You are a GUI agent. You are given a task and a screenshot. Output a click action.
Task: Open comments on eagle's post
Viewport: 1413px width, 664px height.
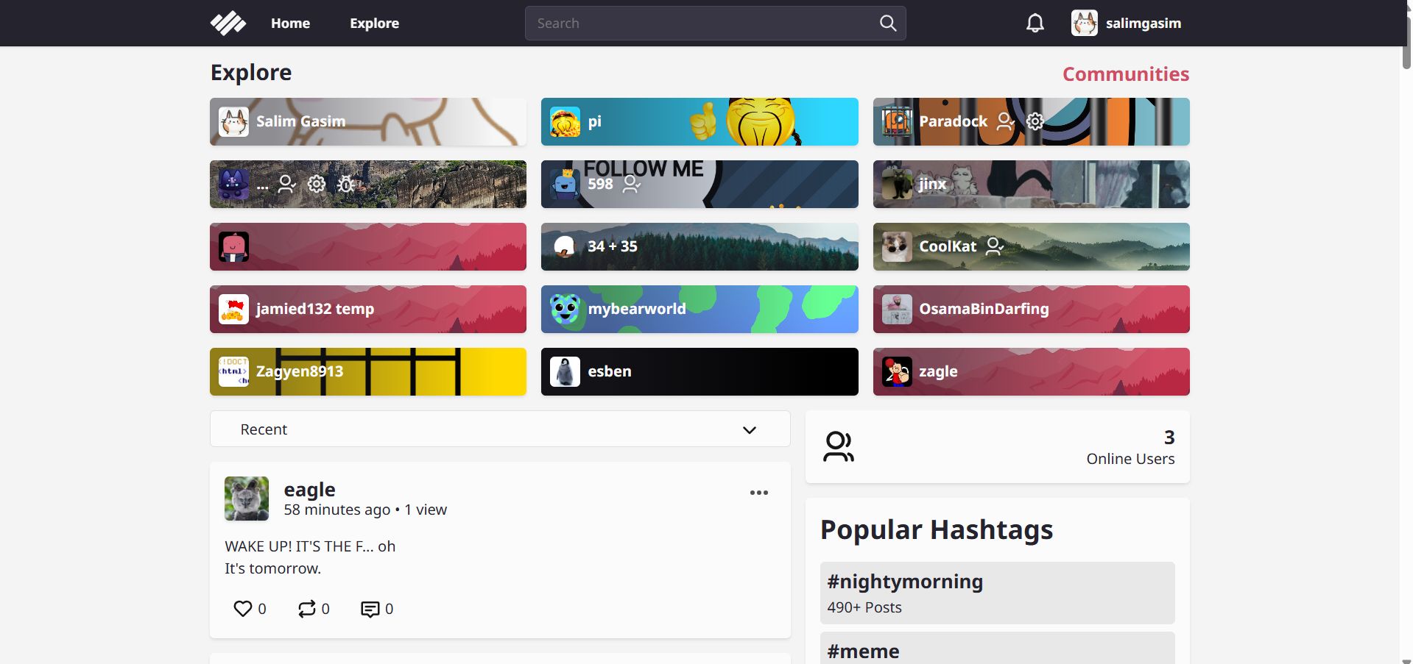click(370, 609)
